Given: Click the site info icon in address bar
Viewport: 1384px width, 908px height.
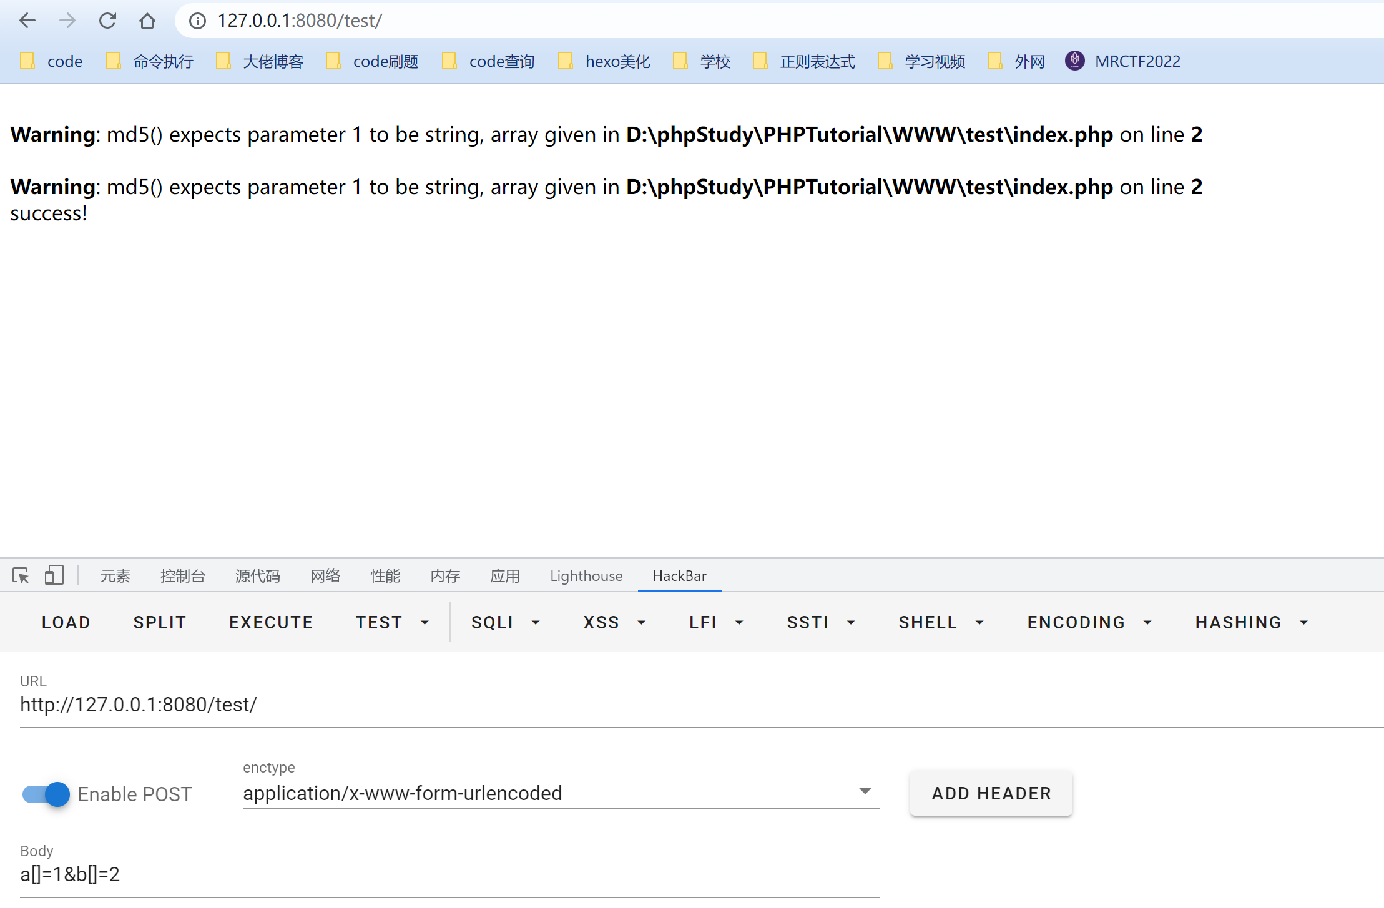Looking at the screenshot, I should pos(197,21).
